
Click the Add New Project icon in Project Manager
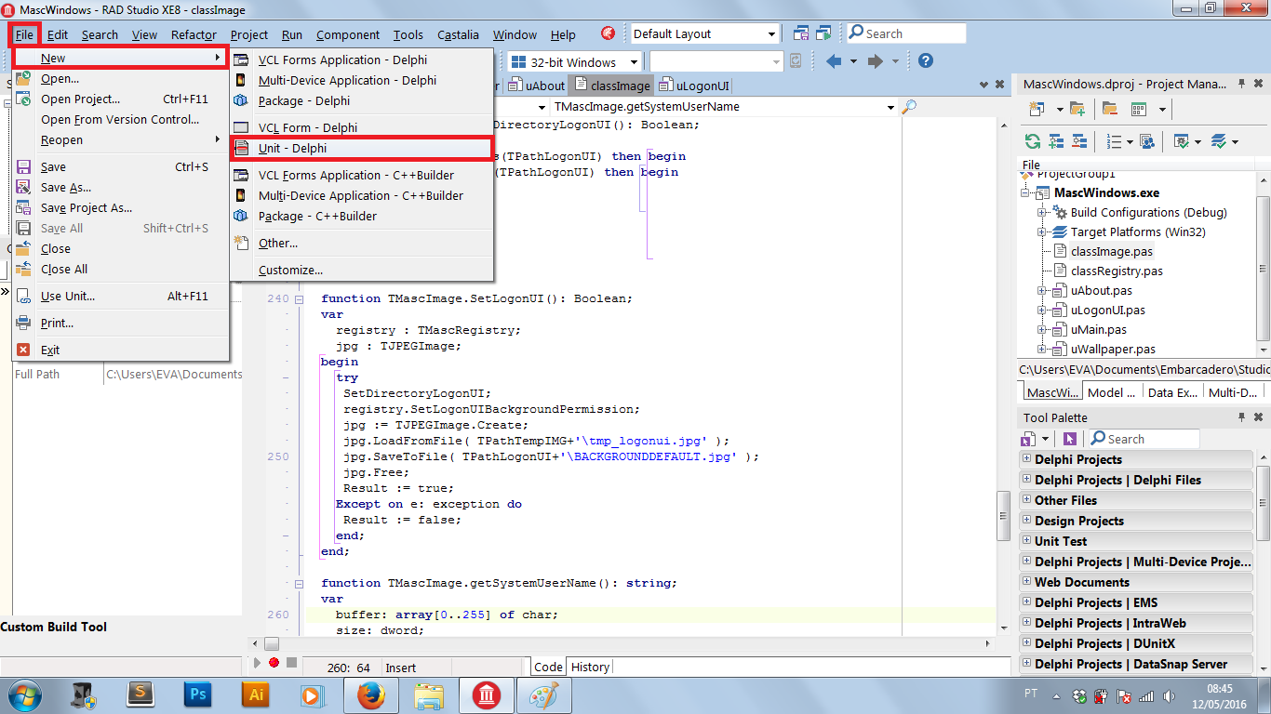[1036, 110]
